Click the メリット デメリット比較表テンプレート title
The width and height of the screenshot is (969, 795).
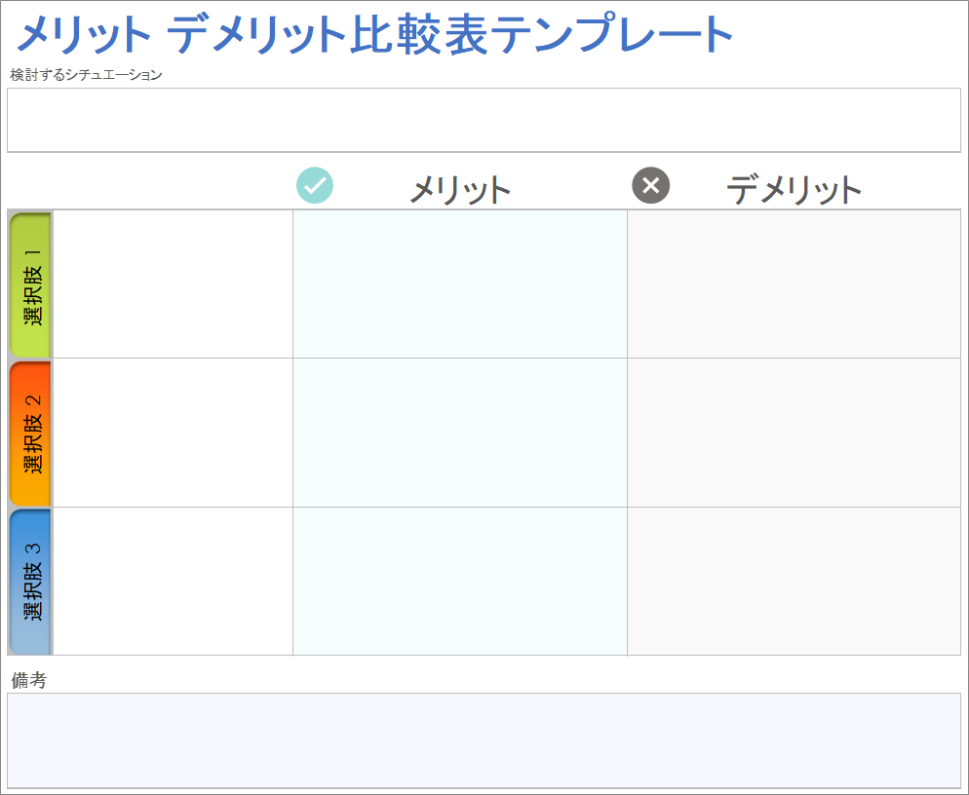pos(375,36)
